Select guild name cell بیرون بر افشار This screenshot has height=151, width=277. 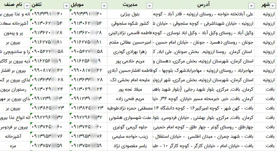pyautogui.click(x=15, y=70)
